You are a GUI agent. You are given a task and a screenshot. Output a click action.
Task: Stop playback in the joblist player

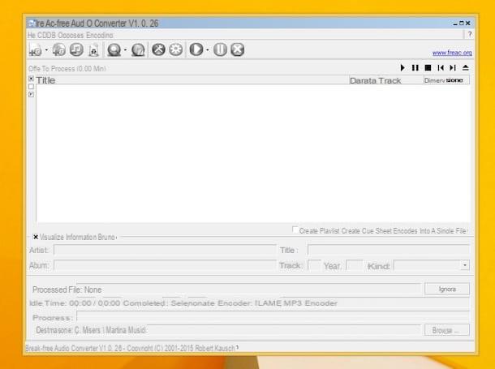(428, 68)
